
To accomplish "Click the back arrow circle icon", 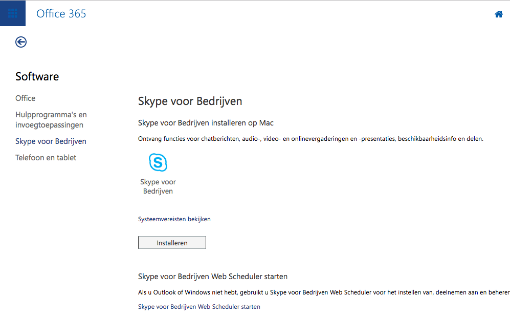I will coord(21,42).
